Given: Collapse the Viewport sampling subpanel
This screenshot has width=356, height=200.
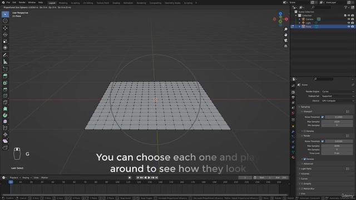Looking at the screenshot, I should pyautogui.click(x=307, y=112).
